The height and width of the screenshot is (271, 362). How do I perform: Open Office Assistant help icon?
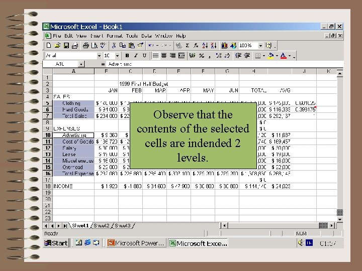268,45
